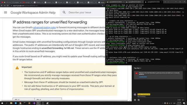
Task: Open Windows taskbar search
Action: [6, 103]
